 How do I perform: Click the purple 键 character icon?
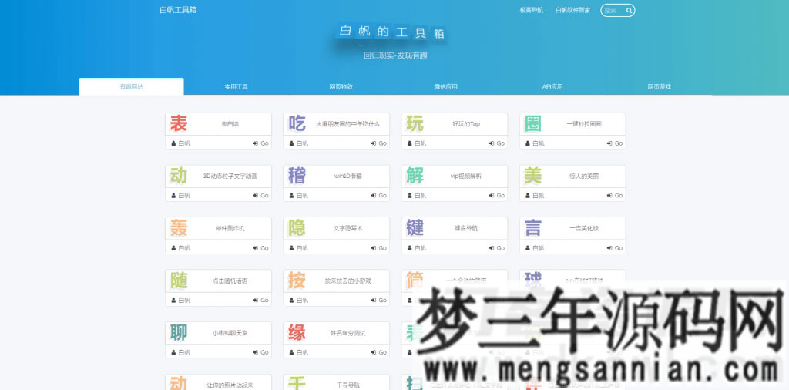(415, 228)
